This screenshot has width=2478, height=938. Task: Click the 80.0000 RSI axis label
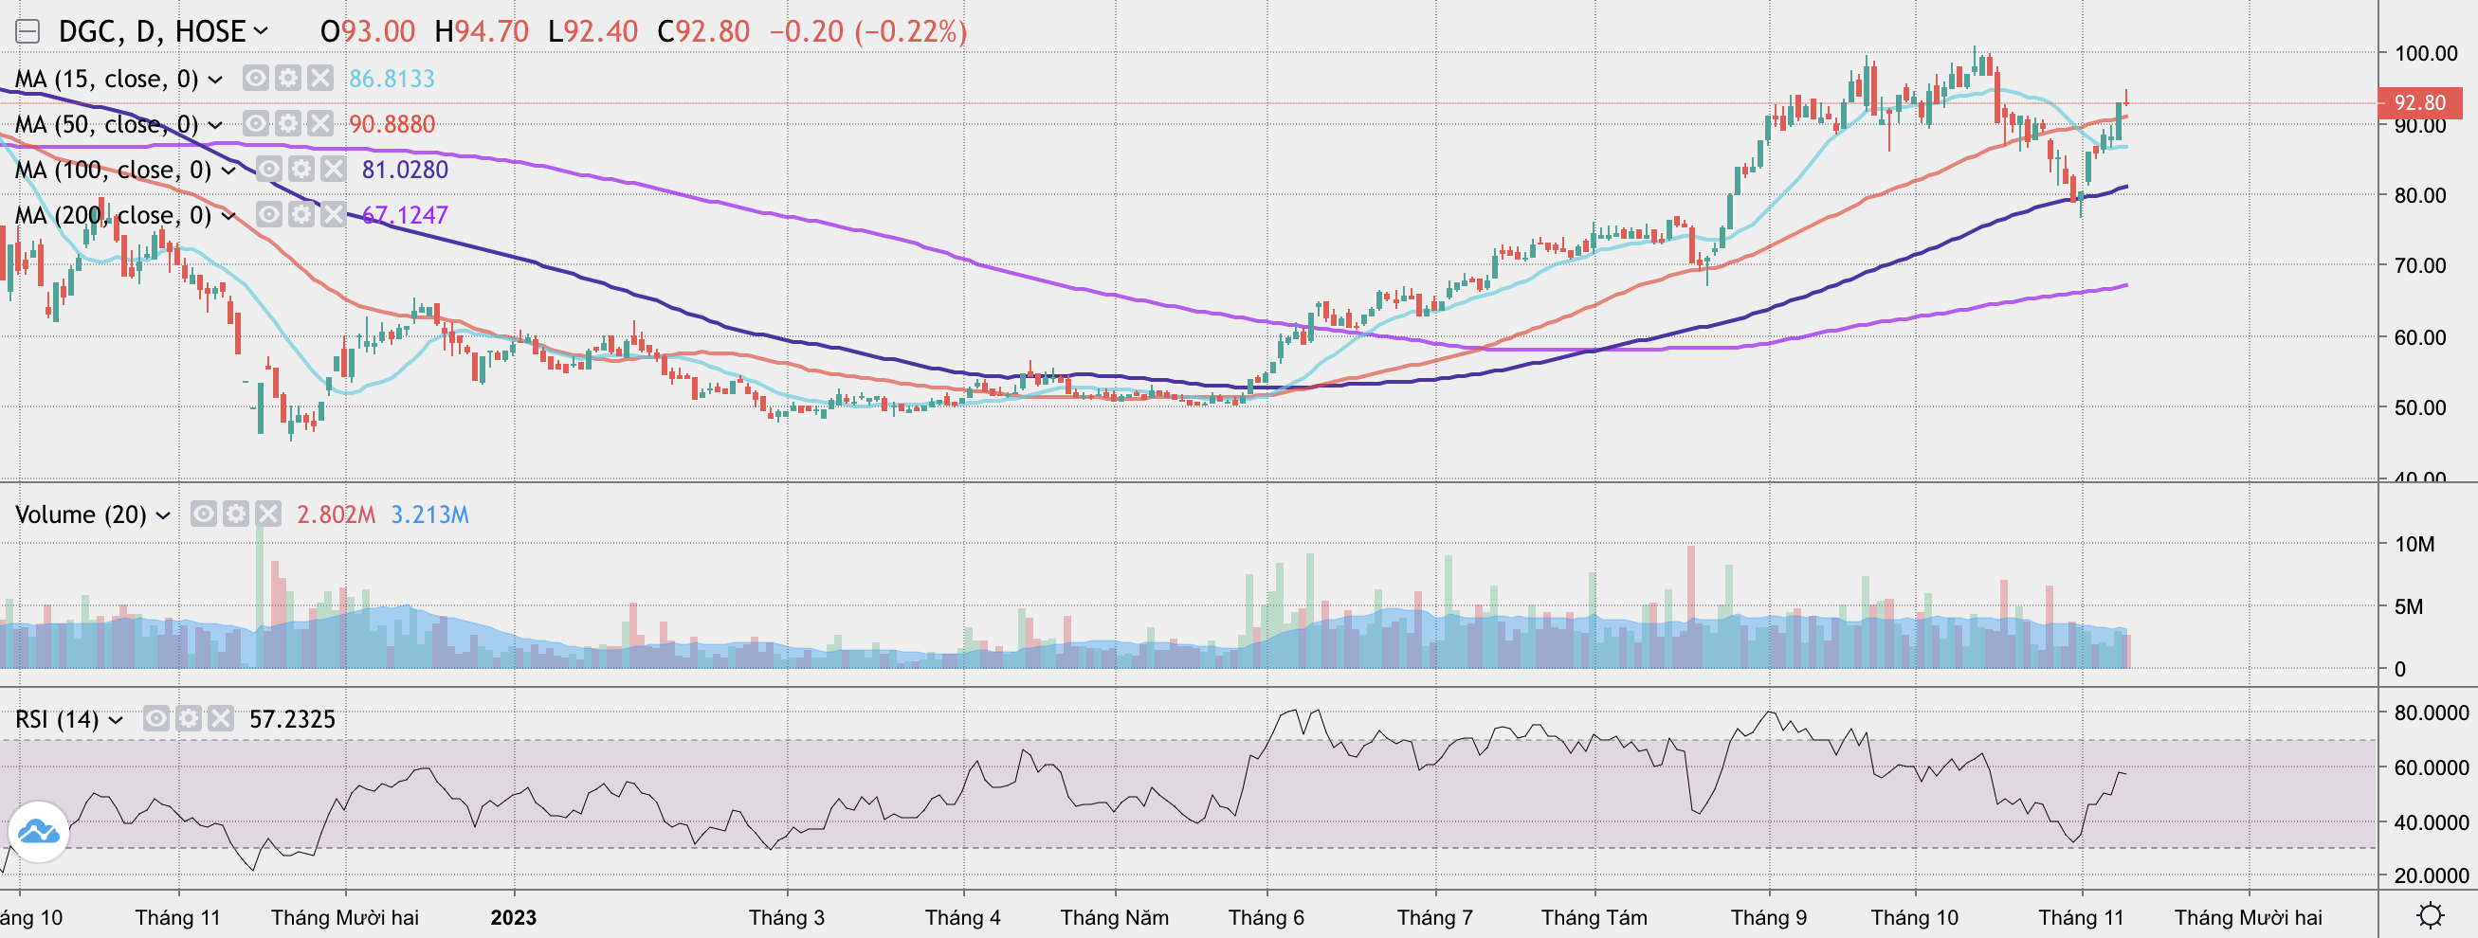point(2431,713)
